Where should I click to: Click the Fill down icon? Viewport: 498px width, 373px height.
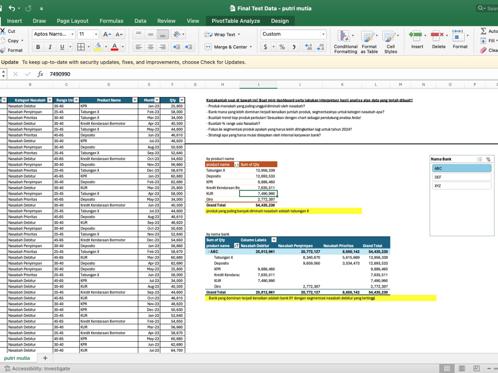484,41
